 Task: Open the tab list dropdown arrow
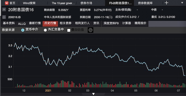coord(182,3)
